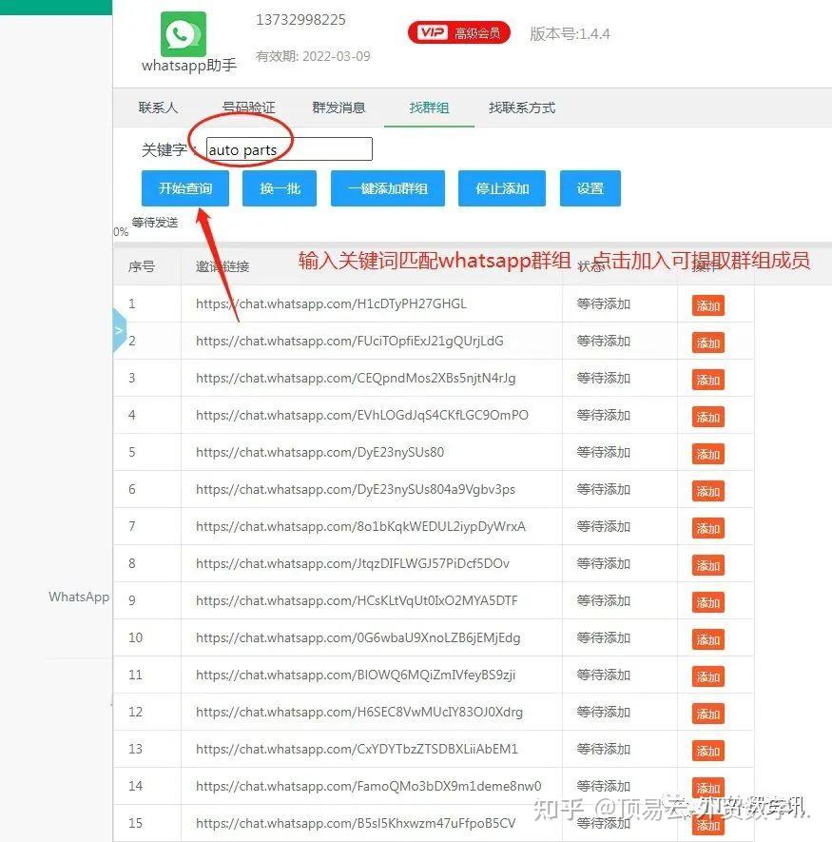Switch to the 群发消息 tab
Viewport: 832px width, 842px height.
coord(339,108)
